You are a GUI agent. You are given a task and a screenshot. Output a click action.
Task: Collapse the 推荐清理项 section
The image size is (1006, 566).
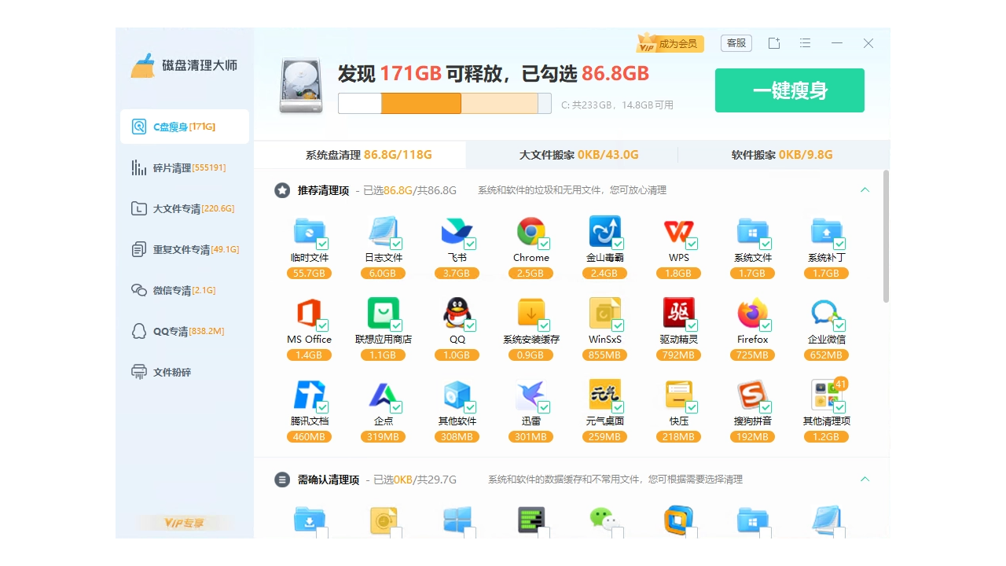pyautogui.click(x=865, y=189)
